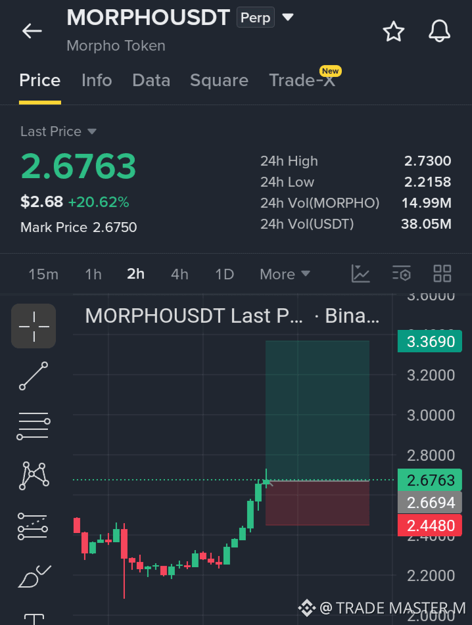Screen dimensions: 472x625
Task: Switch to the Info tab
Action: click(x=97, y=81)
